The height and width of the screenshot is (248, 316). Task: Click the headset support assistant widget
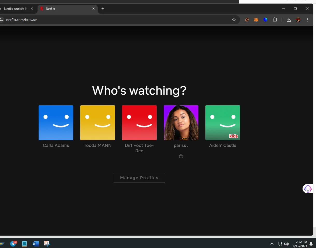coord(308,189)
